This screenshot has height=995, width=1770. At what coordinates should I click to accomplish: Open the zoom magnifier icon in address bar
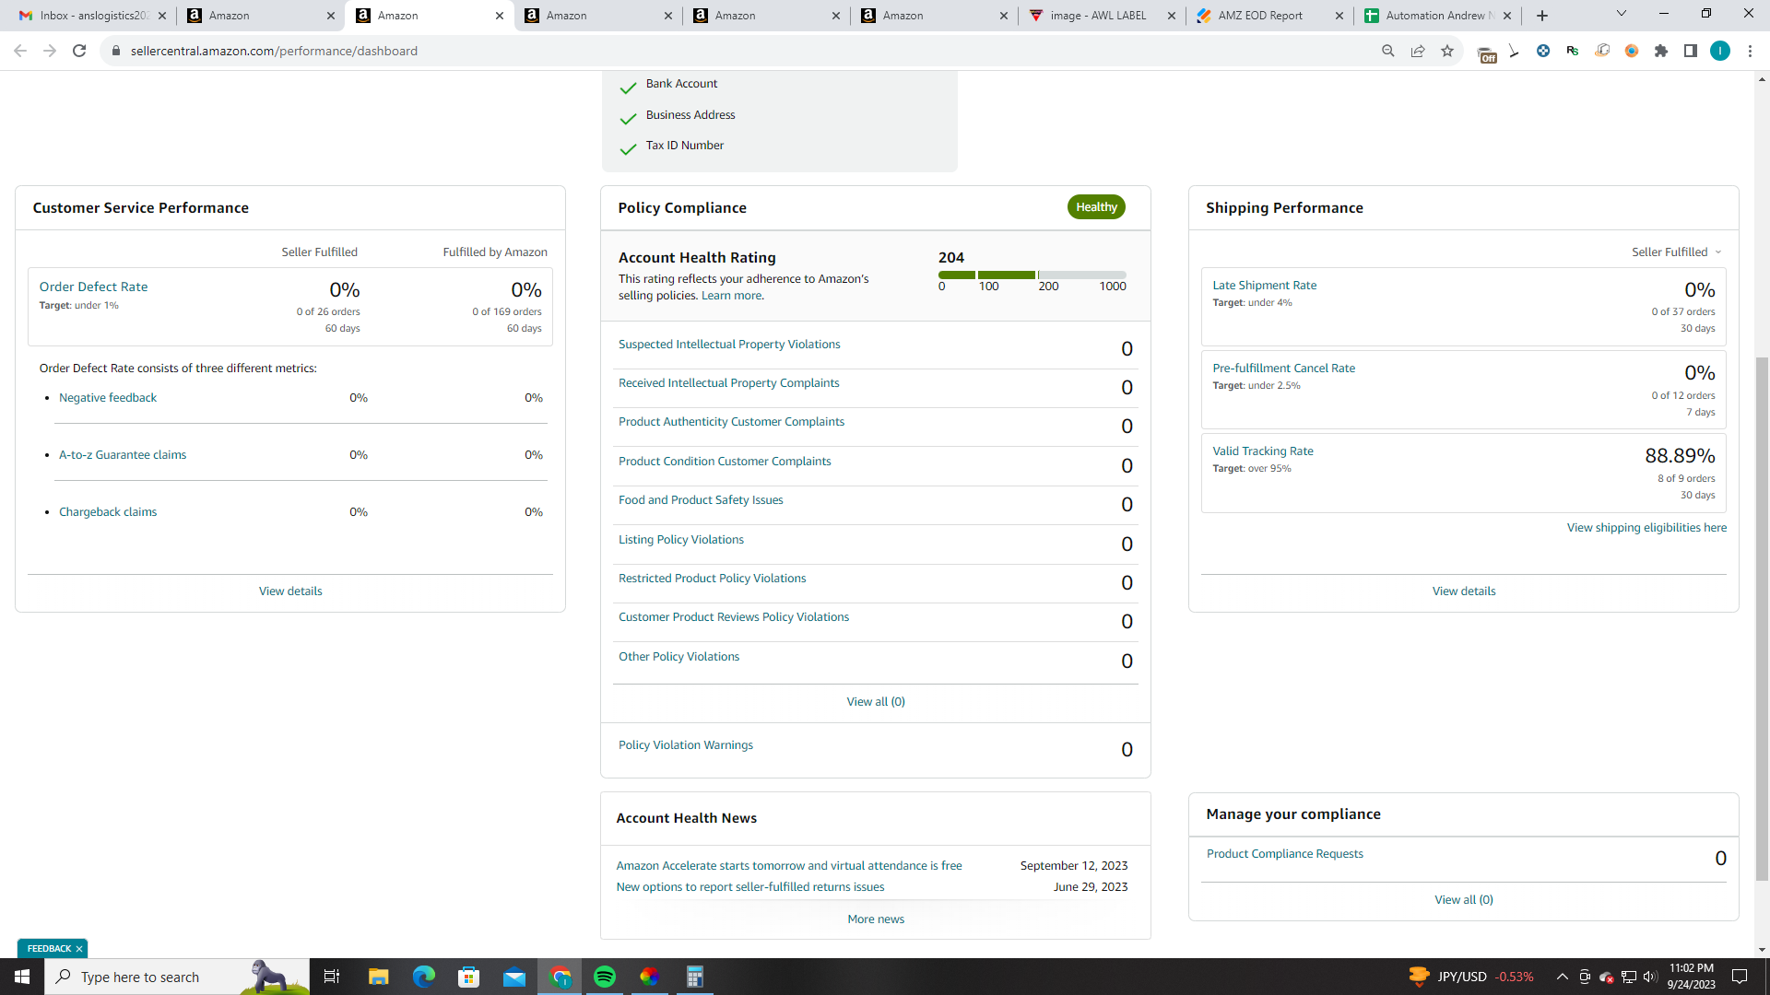1387,51
